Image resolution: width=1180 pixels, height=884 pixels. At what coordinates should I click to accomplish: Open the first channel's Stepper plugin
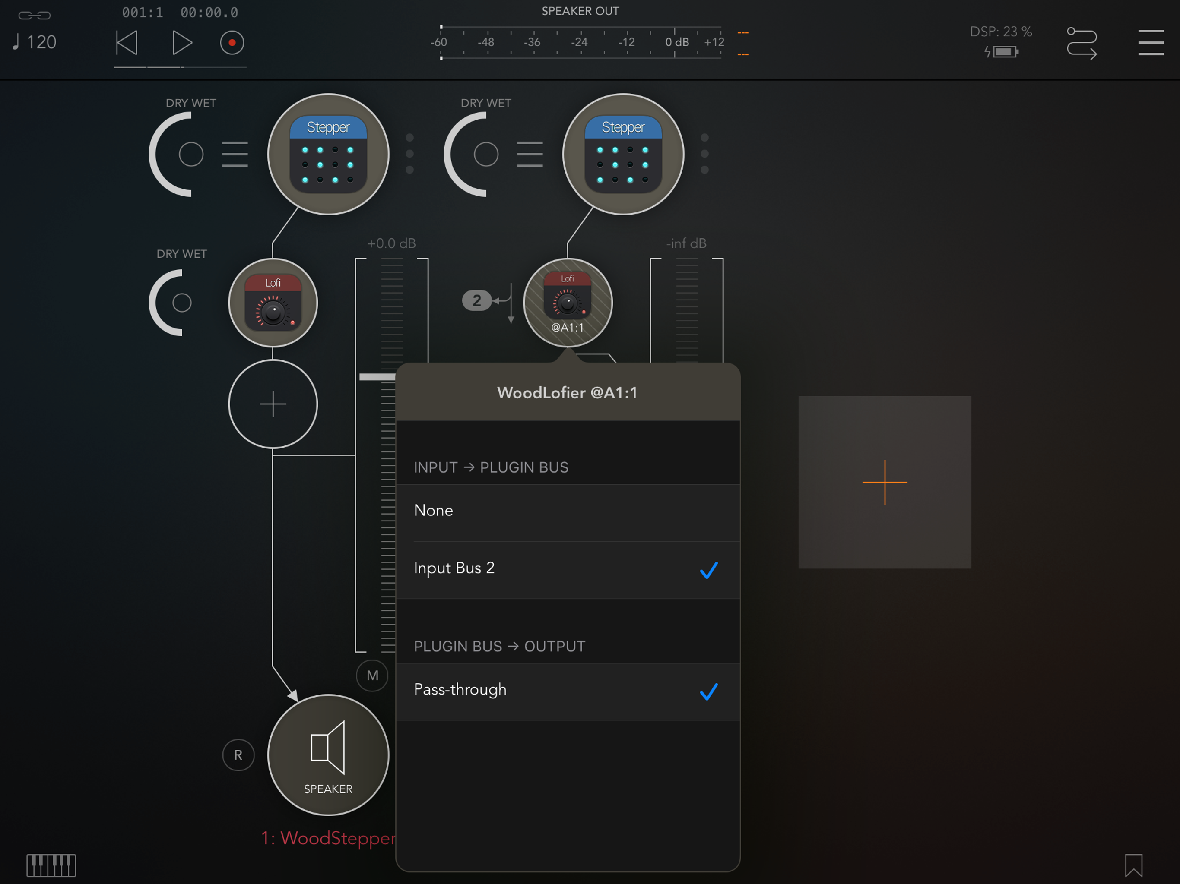(x=328, y=155)
